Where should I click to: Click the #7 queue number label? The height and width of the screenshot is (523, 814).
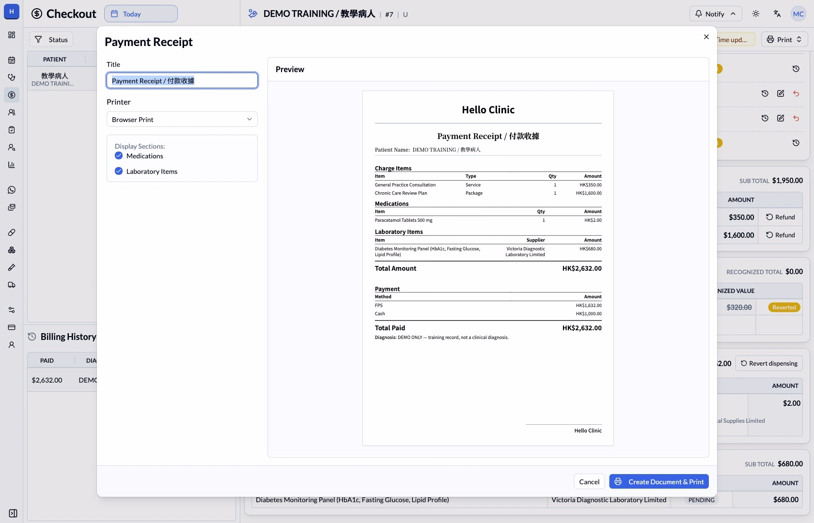click(389, 14)
